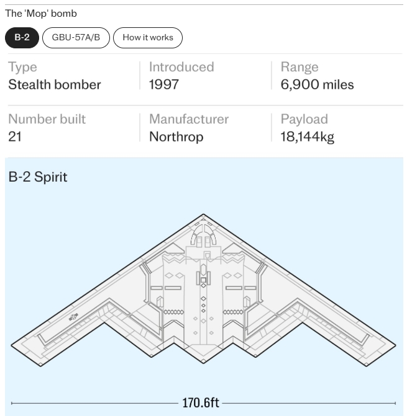Click the Payload label heading
This screenshot has height=416, width=407.
click(x=304, y=120)
